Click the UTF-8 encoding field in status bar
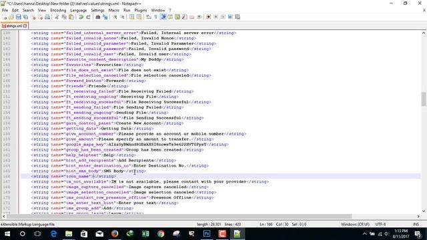Viewport: 427px width, 240px height. coord(380,224)
